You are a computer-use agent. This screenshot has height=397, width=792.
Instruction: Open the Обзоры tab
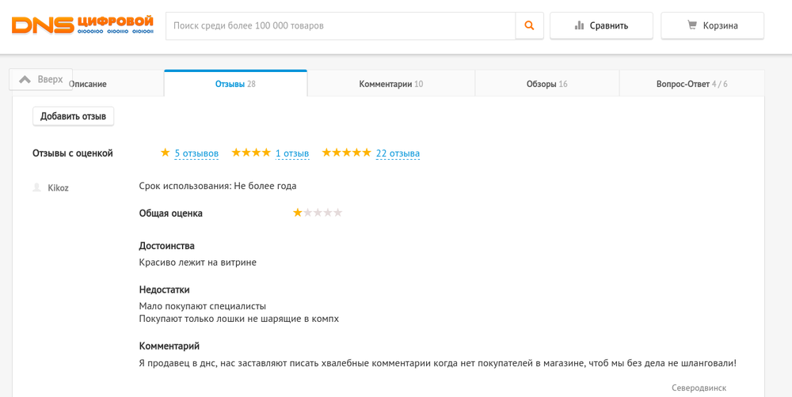[546, 84]
